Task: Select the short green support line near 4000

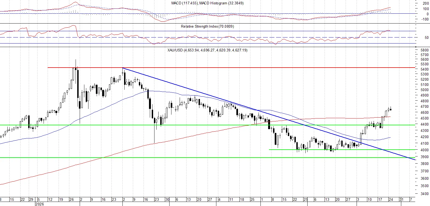Action: point(342,150)
